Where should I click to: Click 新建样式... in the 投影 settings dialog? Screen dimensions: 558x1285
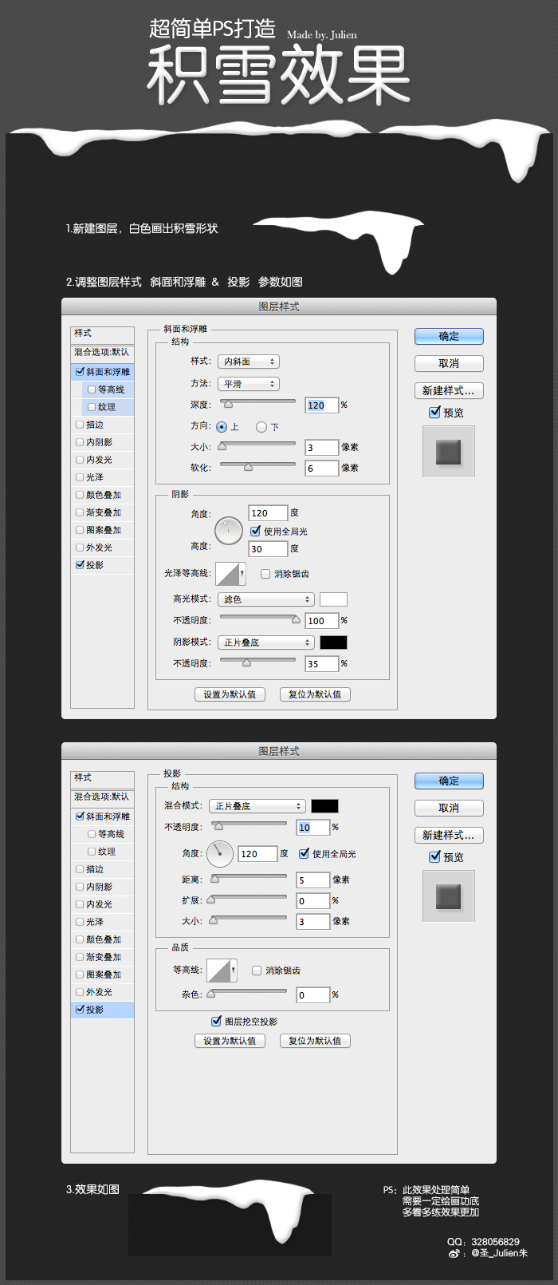point(449,836)
